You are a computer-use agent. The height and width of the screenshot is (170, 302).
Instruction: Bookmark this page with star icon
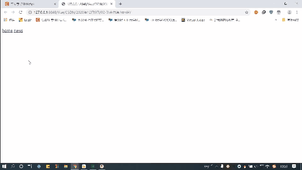[x=246, y=12]
